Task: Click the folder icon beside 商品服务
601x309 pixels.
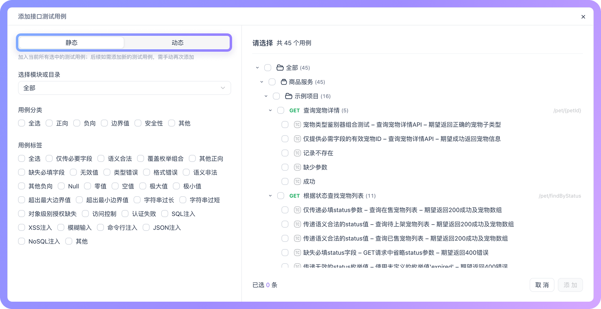Action: click(x=285, y=82)
